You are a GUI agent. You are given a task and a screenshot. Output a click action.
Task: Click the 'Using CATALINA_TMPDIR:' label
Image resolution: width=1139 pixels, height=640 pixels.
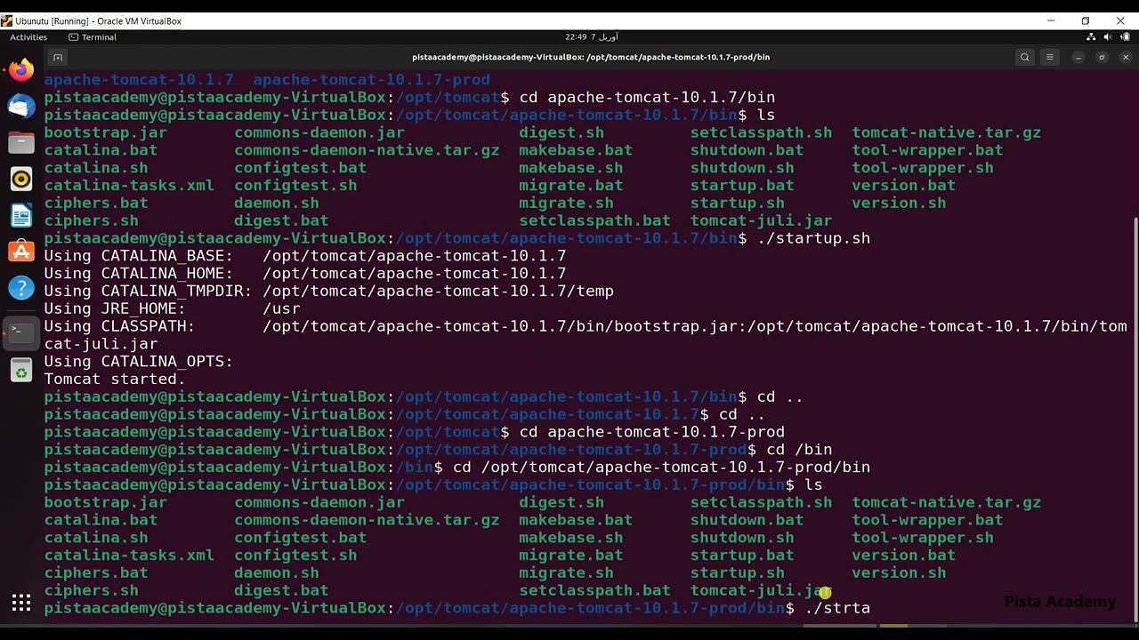coord(149,291)
